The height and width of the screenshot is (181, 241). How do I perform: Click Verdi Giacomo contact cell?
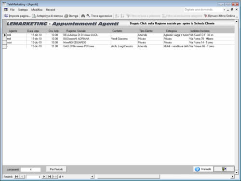click(x=124, y=39)
